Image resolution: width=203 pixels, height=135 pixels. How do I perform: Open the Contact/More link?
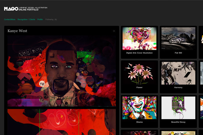tap(10, 20)
